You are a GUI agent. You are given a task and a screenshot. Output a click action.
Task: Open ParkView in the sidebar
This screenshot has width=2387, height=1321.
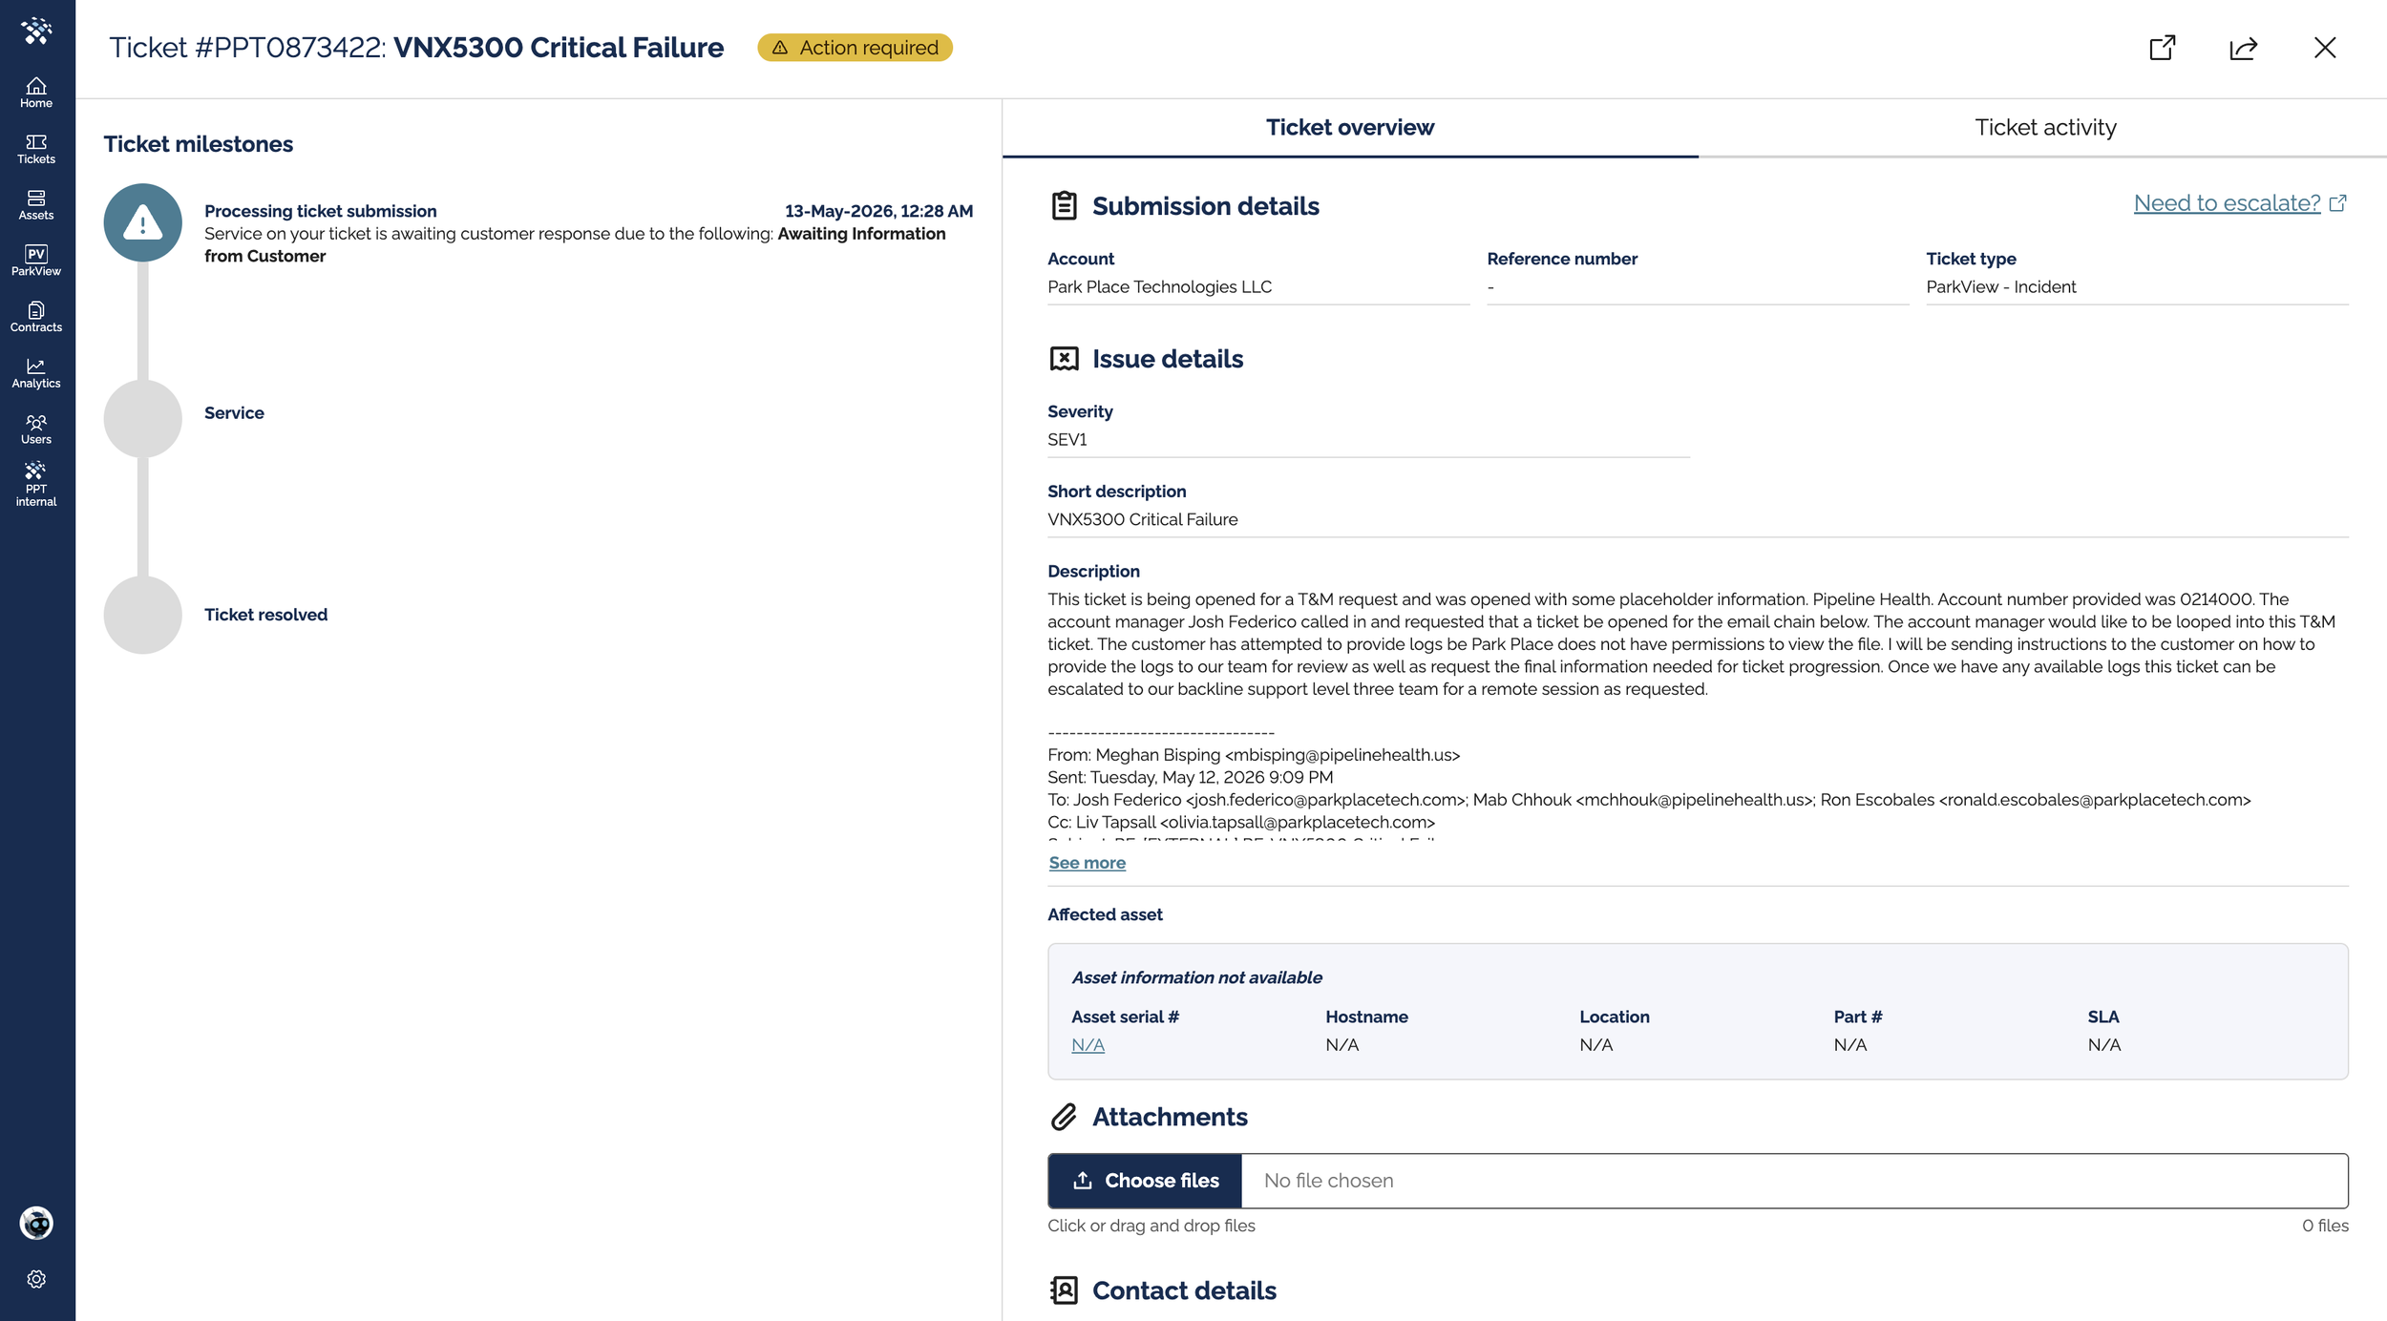pos(36,261)
